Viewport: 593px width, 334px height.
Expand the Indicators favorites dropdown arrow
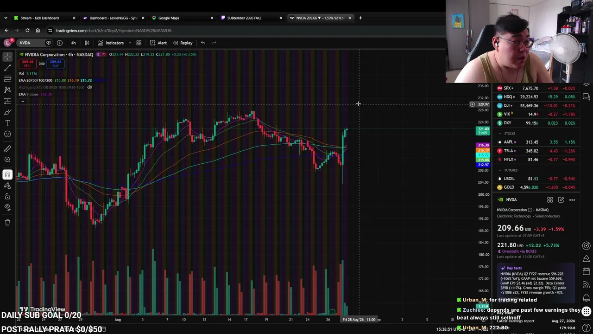click(130, 43)
